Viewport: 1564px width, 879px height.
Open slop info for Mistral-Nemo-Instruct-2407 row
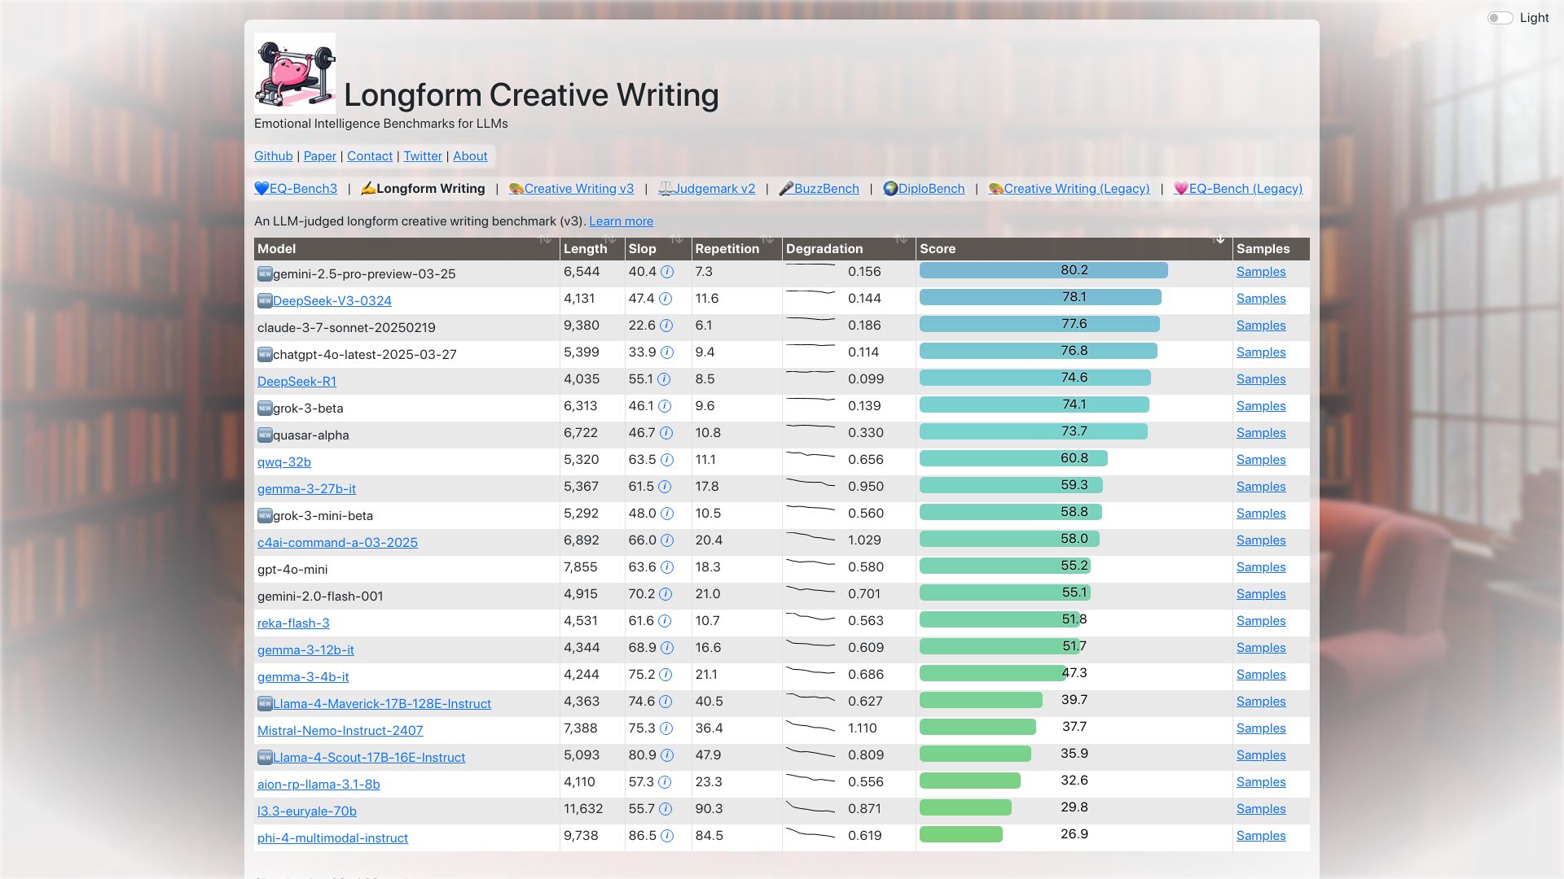coord(666,728)
